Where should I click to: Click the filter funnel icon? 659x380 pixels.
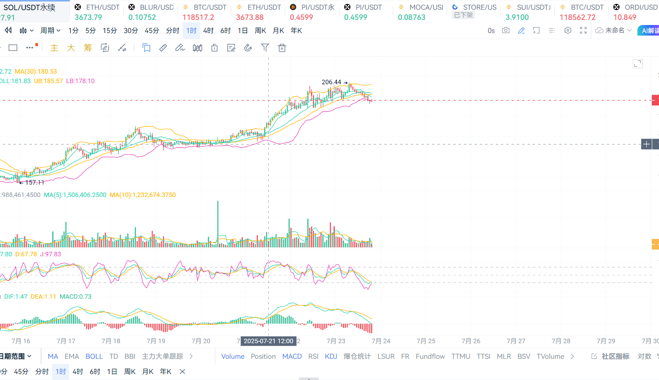pyautogui.click(x=265, y=48)
